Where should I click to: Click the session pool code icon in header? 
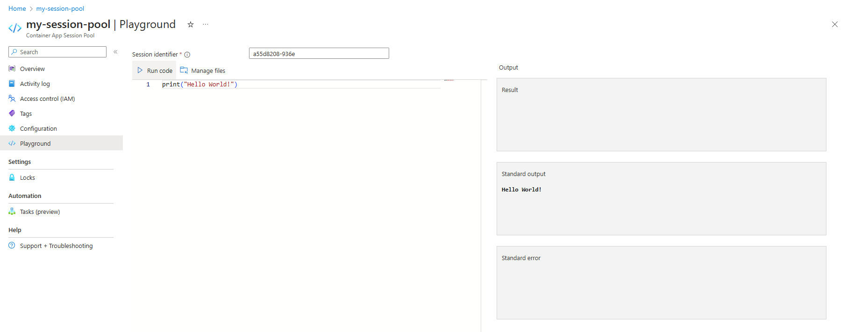(x=15, y=28)
